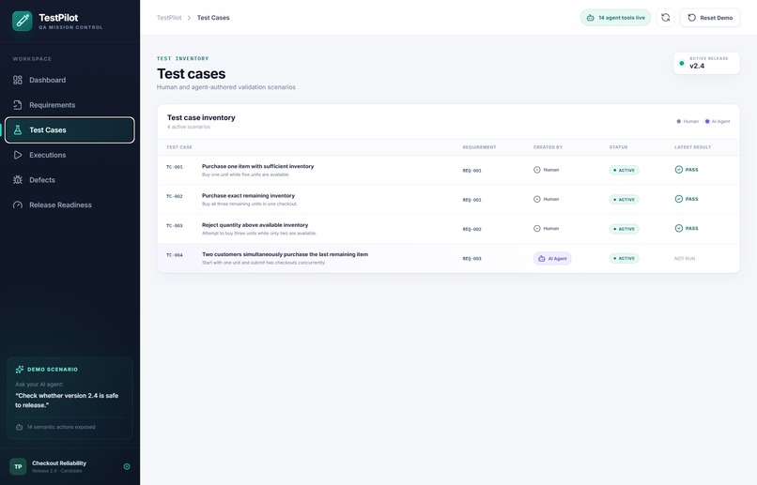The width and height of the screenshot is (757, 485).
Task: Click the Requirements document icon
Action: pyautogui.click(x=18, y=105)
